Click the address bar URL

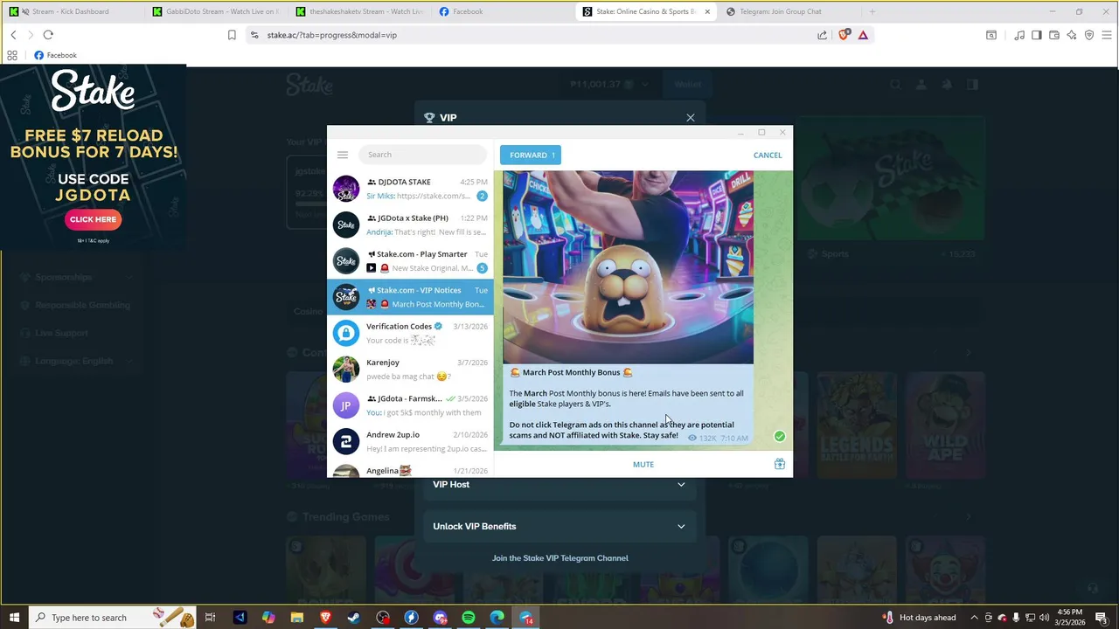332,35
